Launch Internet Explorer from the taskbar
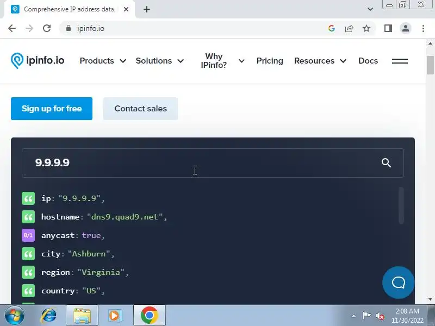The width and height of the screenshot is (435, 326). 48,316
